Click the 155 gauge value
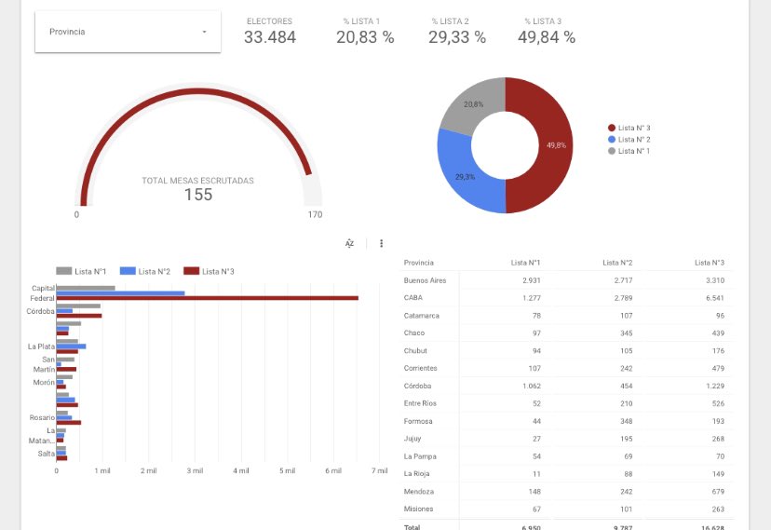Screen dimensions: 771x530 [x=198, y=195]
